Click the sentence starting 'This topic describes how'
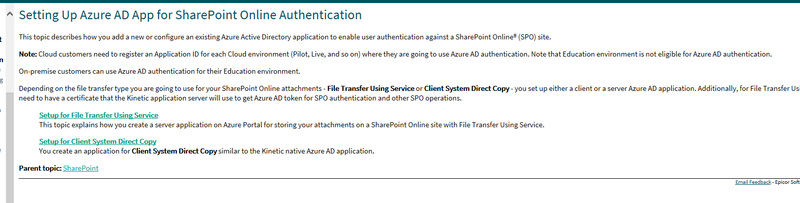The image size is (800, 203). (x=285, y=37)
